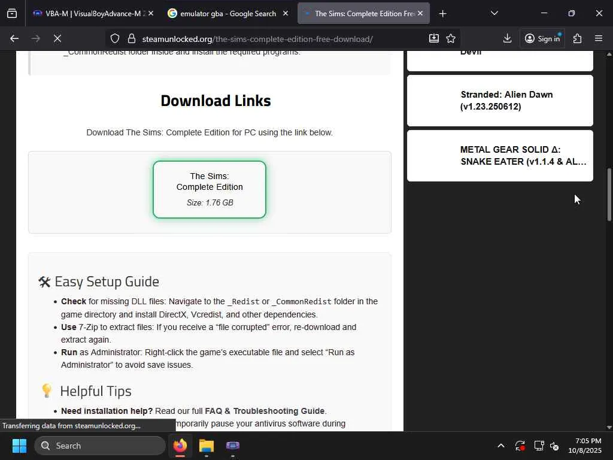The height and width of the screenshot is (460, 613).
Task: Open the clock showing 7:05 PM
Action: [x=585, y=446]
